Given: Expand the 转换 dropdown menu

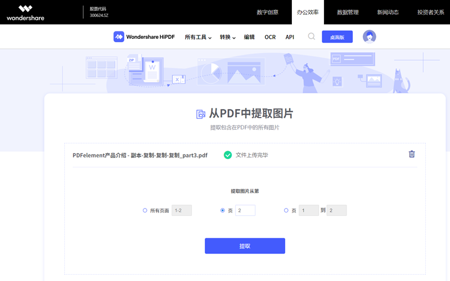Looking at the screenshot, I should (228, 37).
